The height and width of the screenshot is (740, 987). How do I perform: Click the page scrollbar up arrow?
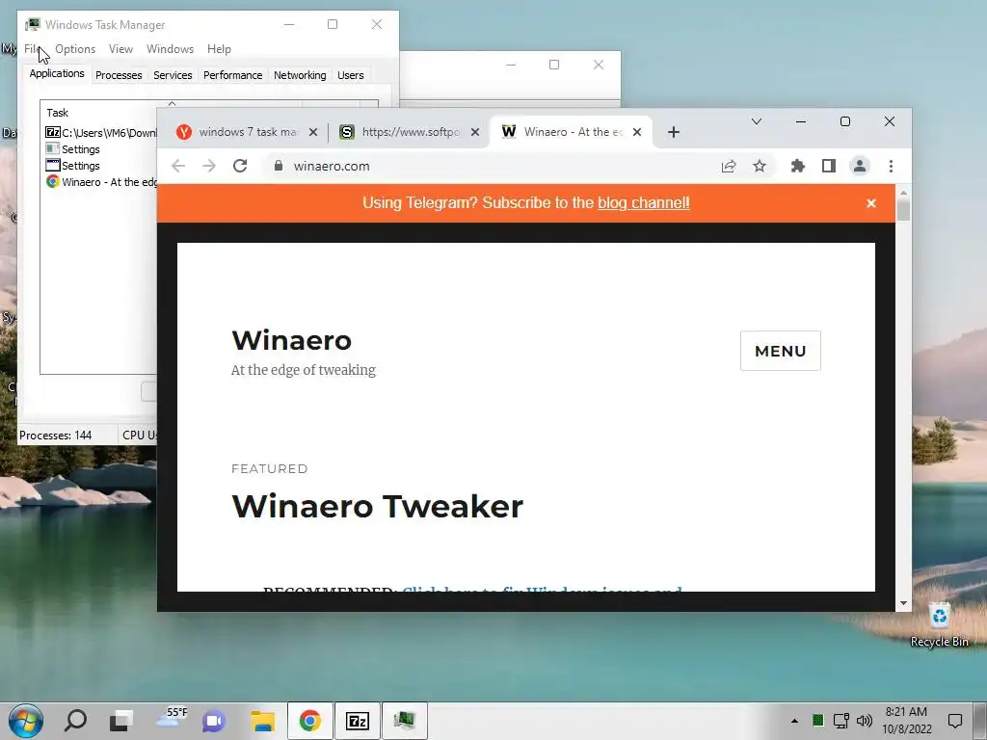(x=903, y=192)
